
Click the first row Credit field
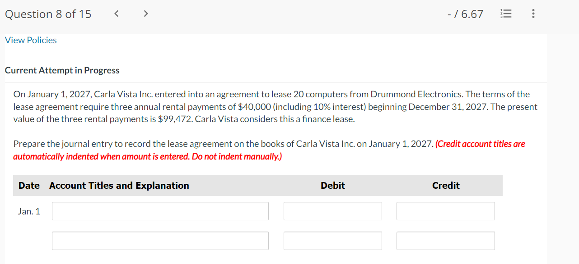[x=445, y=211]
